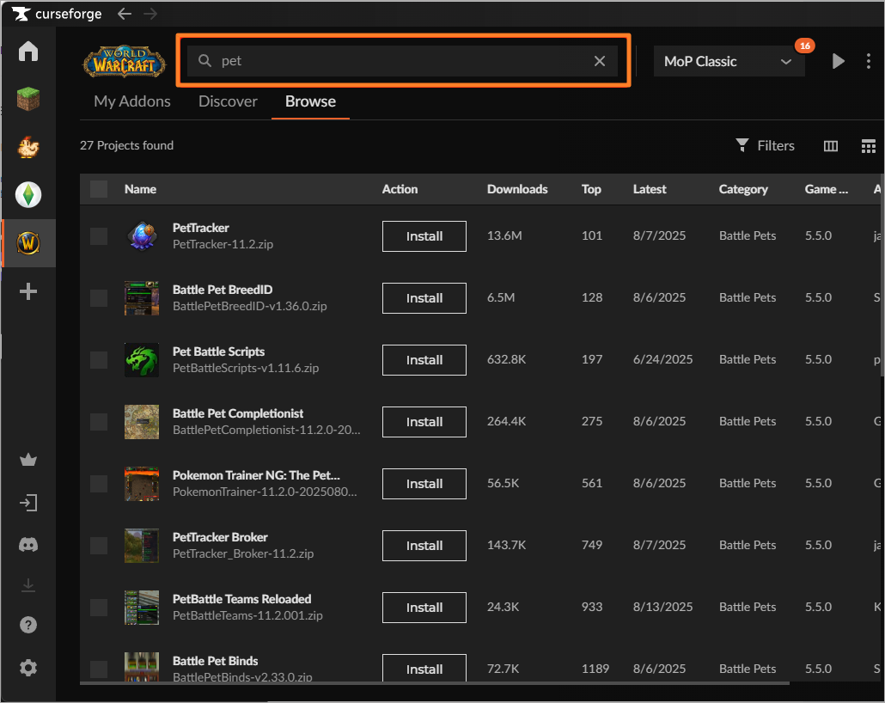
Task: Click the sign-in arrow icon
Action: pos(28,503)
